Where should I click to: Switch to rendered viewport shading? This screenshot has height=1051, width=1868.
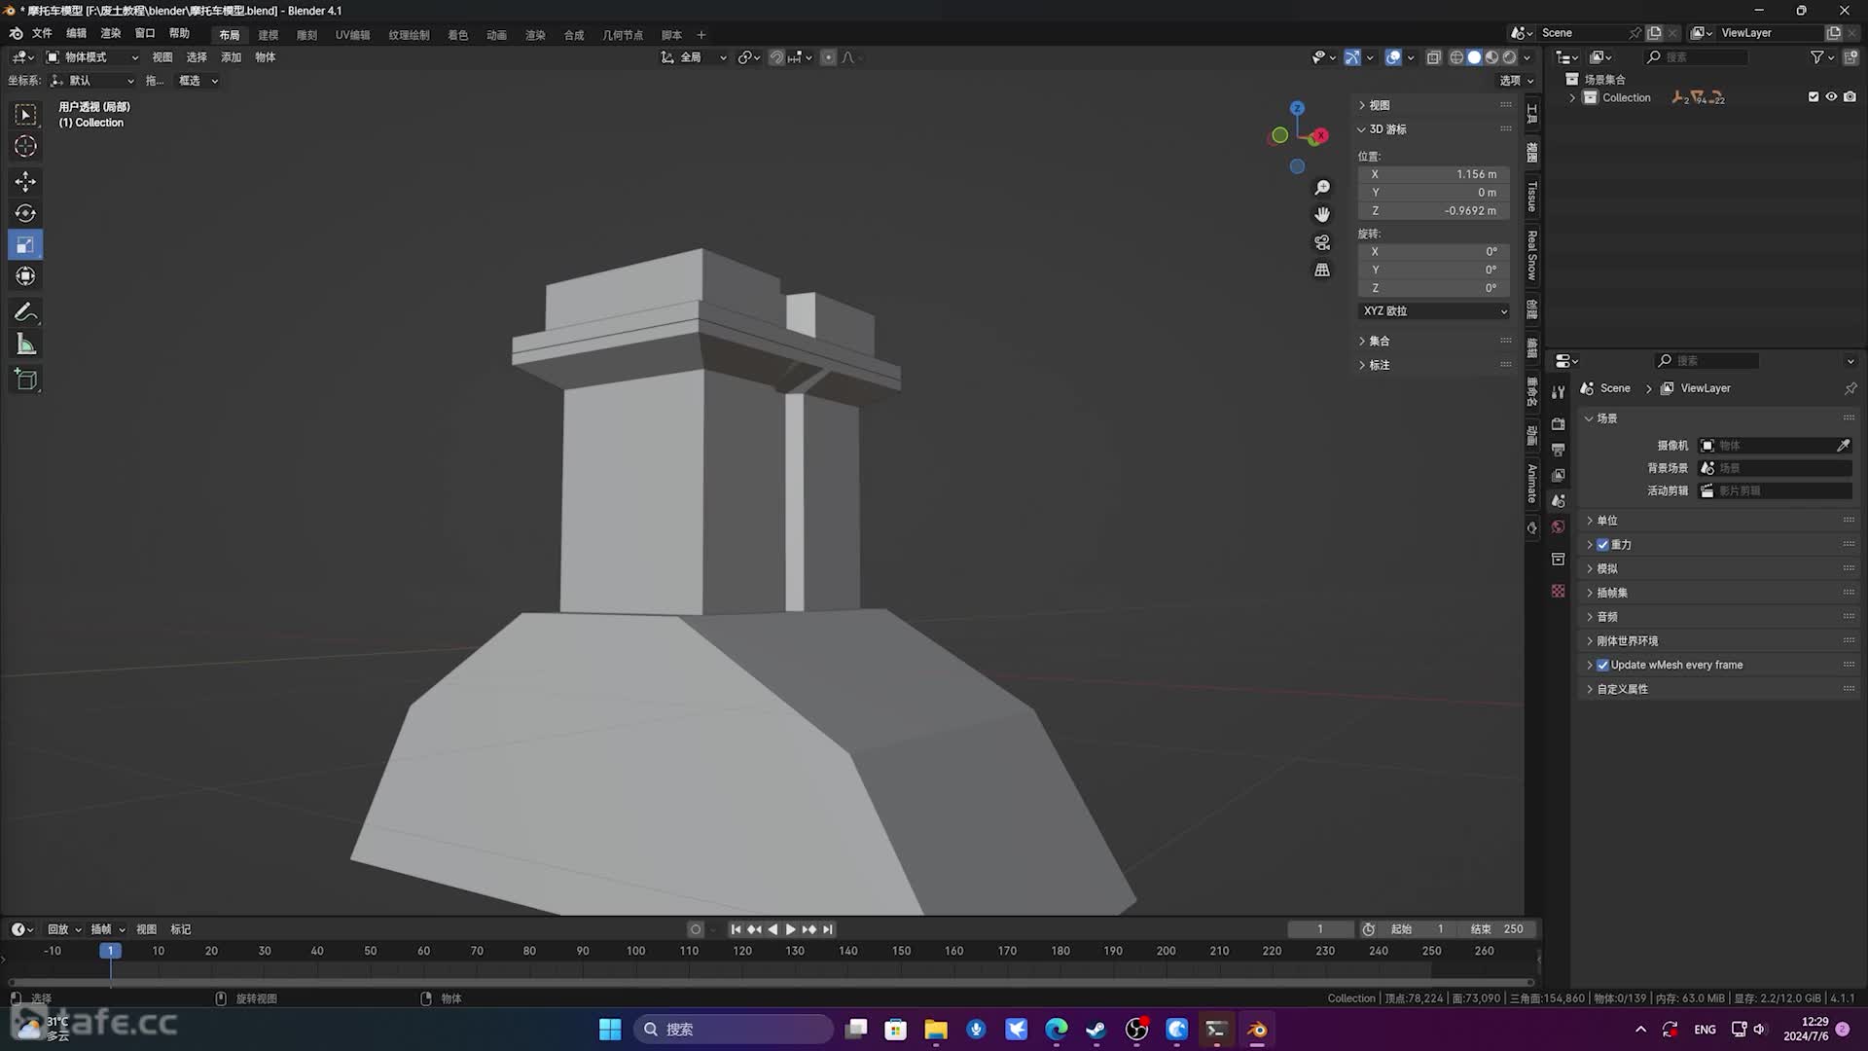click(x=1509, y=57)
